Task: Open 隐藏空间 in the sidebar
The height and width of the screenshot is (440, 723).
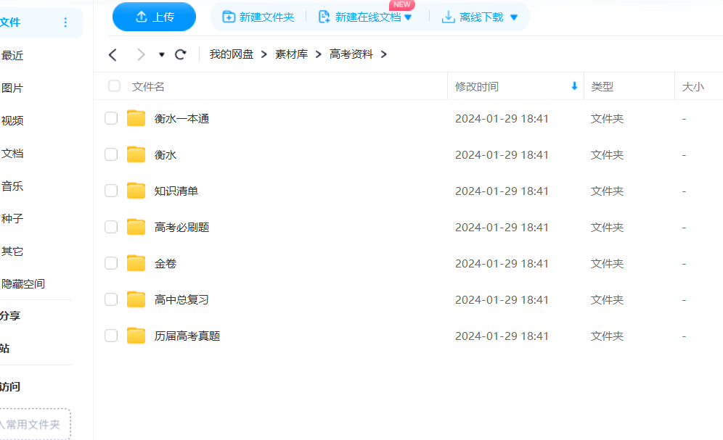Action: (23, 284)
